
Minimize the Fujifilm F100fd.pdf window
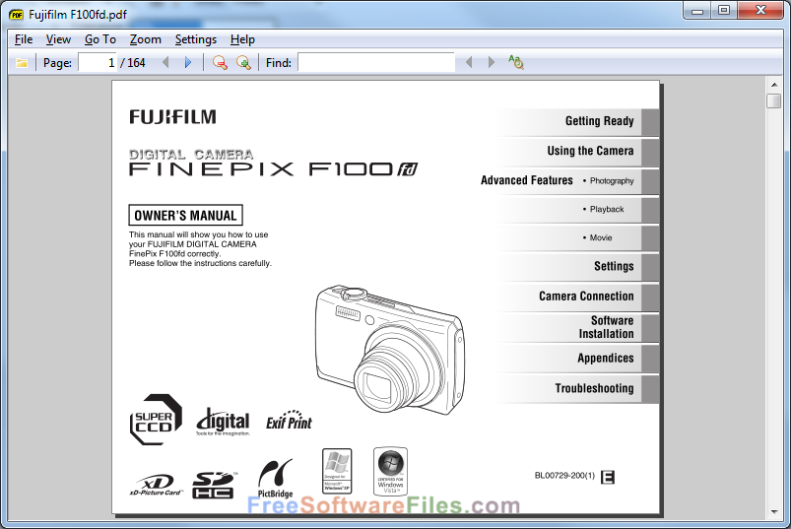[697, 11]
